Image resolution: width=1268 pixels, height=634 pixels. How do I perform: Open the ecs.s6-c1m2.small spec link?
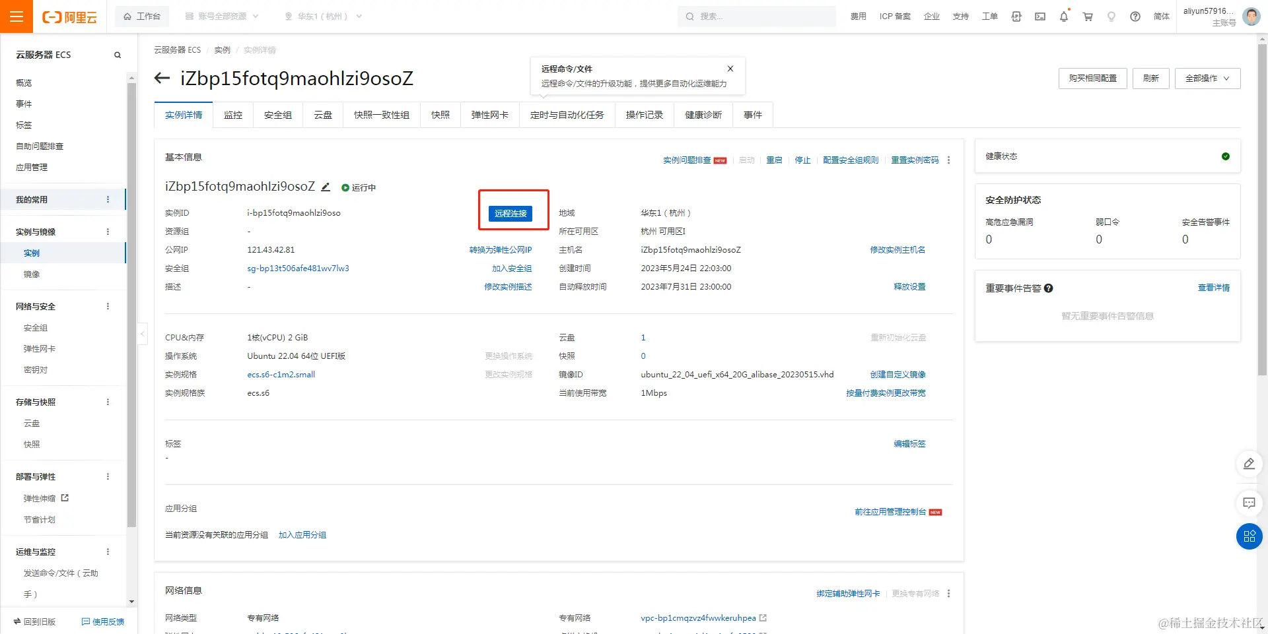pyautogui.click(x=281, y=375)
